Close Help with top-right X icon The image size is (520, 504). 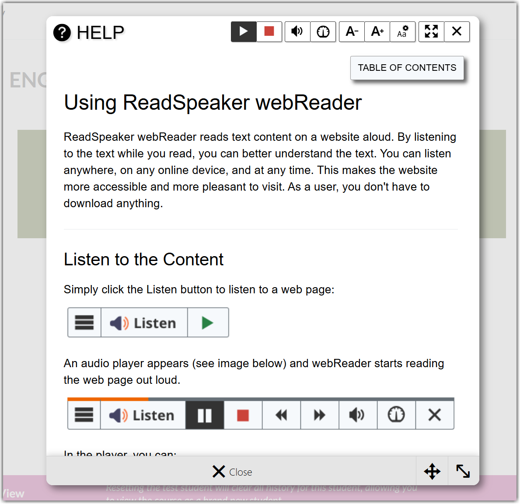(x=457, y=32)
